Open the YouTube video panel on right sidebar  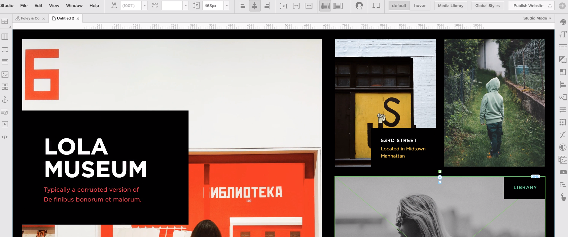click(563, 172)
